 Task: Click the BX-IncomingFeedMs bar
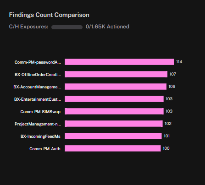(113, 136)
